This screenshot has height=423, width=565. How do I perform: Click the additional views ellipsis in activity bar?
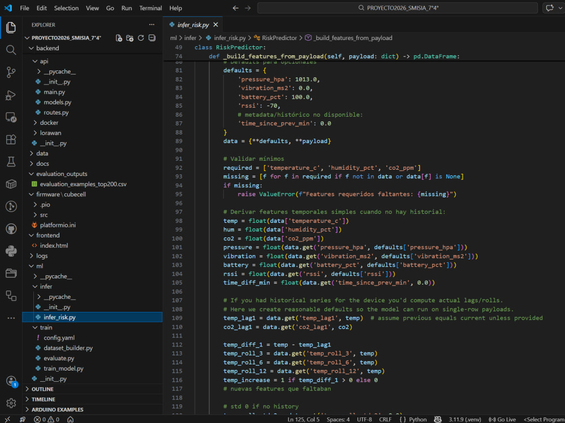(x=11, y=318)
